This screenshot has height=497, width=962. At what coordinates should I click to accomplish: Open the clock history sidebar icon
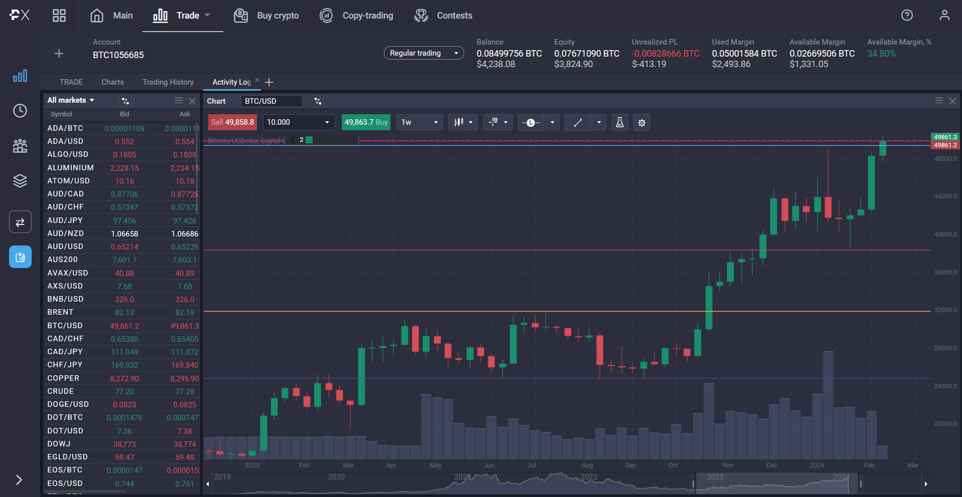20,111
